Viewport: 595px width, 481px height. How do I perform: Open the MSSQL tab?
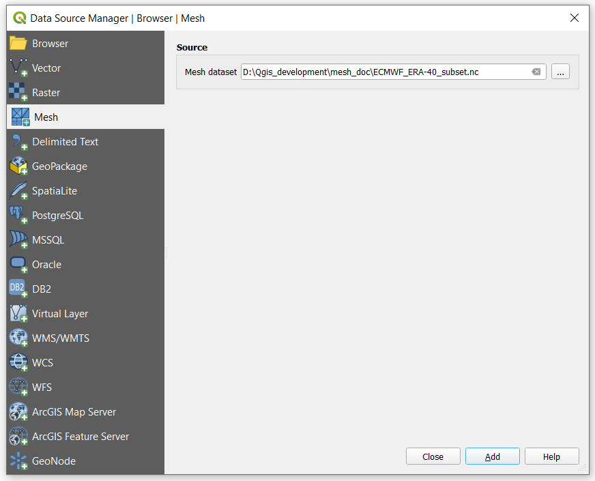48,240
